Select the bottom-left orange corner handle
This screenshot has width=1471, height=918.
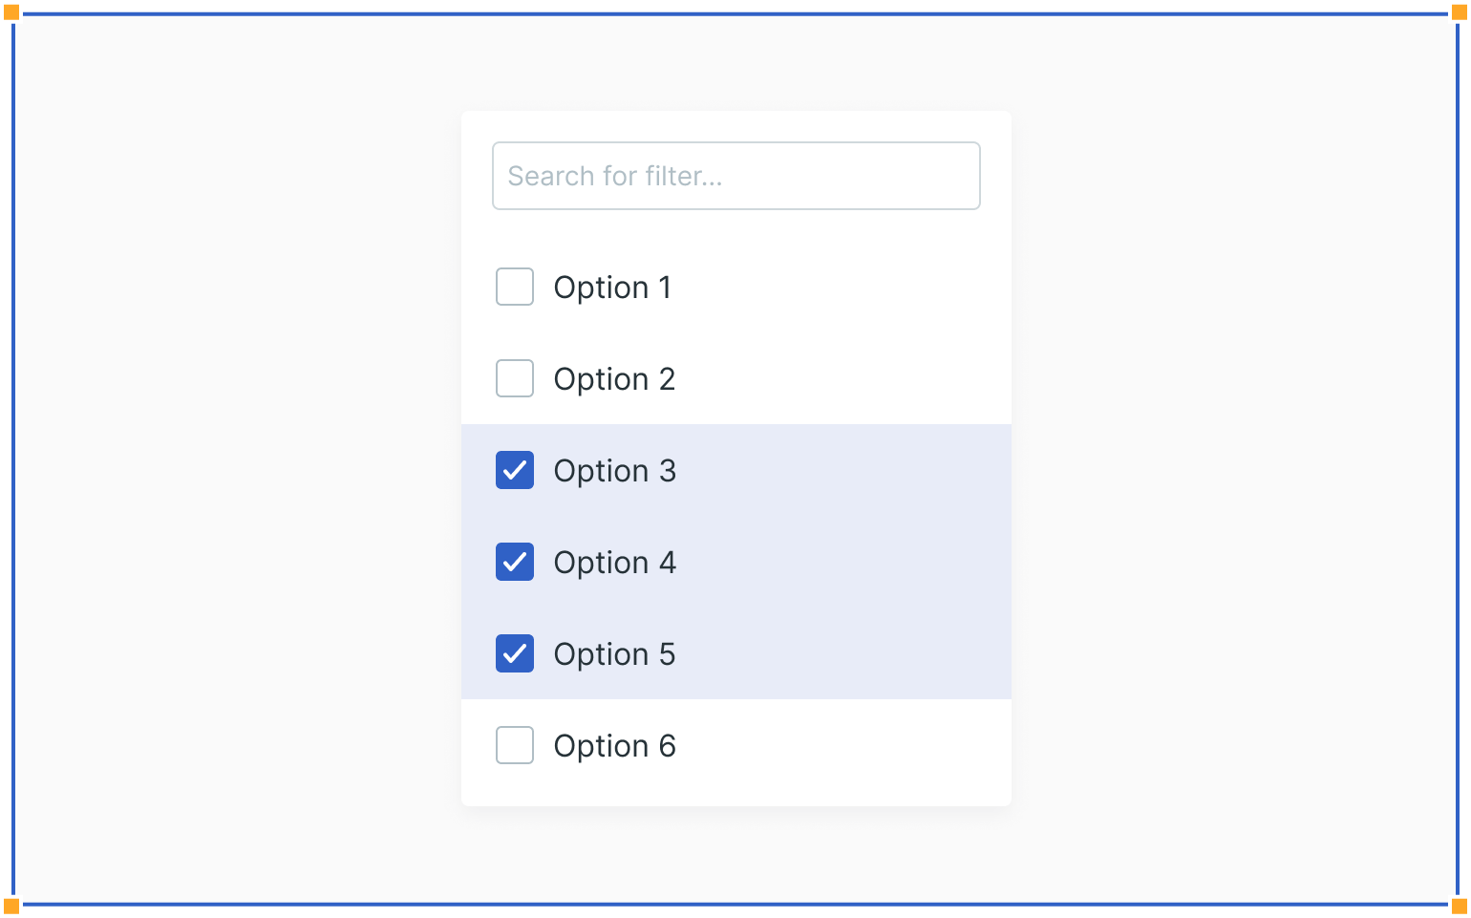click(11, 906)
